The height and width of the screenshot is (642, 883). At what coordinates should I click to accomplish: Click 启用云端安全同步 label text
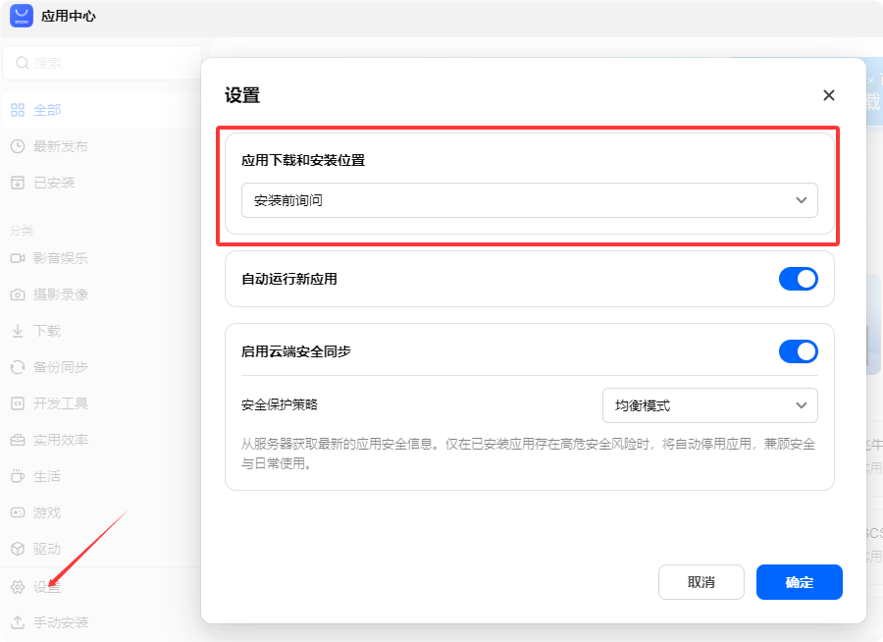[296, 351]
